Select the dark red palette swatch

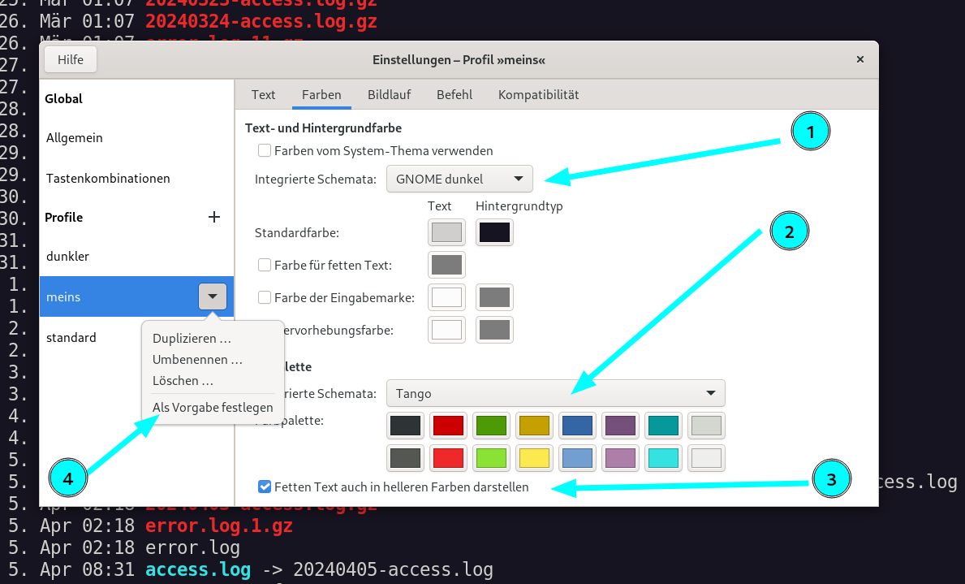448,426
